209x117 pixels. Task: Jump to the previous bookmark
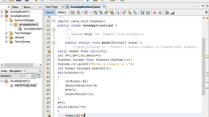(x=124, y=12)
